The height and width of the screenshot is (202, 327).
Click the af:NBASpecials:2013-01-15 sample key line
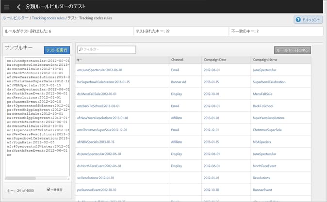34,85
